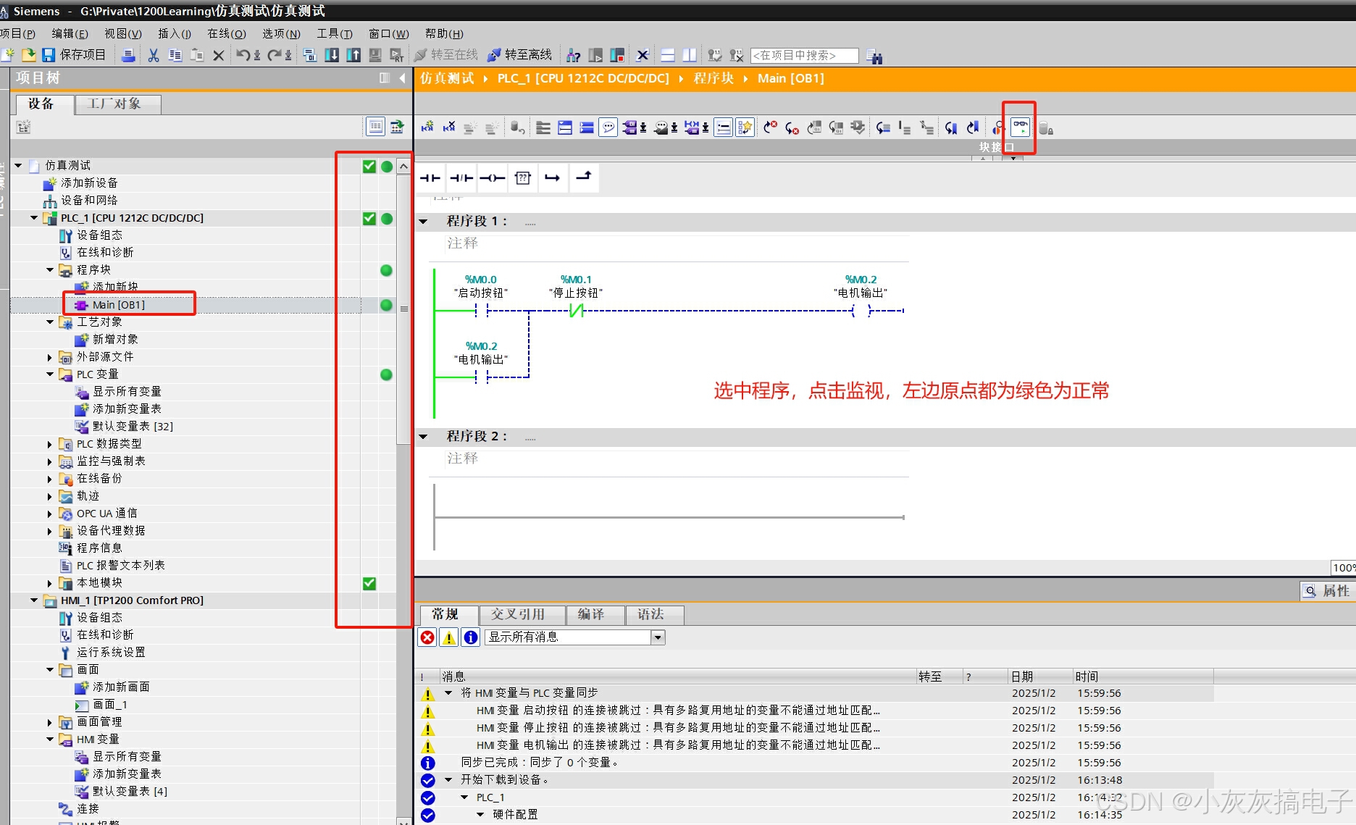Expand 监控与强制表 folder
1356x825 pixels.
click(50, 461)
